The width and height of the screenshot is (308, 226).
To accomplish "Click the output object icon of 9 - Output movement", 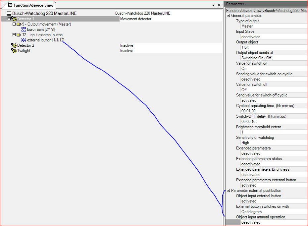I will coord(19,24).
